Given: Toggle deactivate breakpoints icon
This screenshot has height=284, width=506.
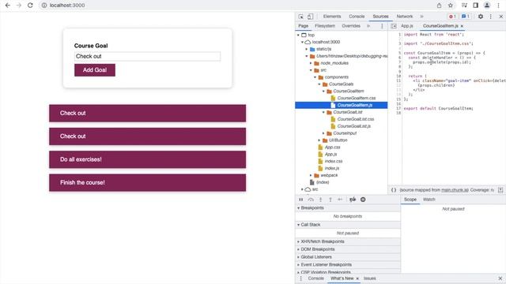Looking at the screenshot, I should [x=353, y=200].
